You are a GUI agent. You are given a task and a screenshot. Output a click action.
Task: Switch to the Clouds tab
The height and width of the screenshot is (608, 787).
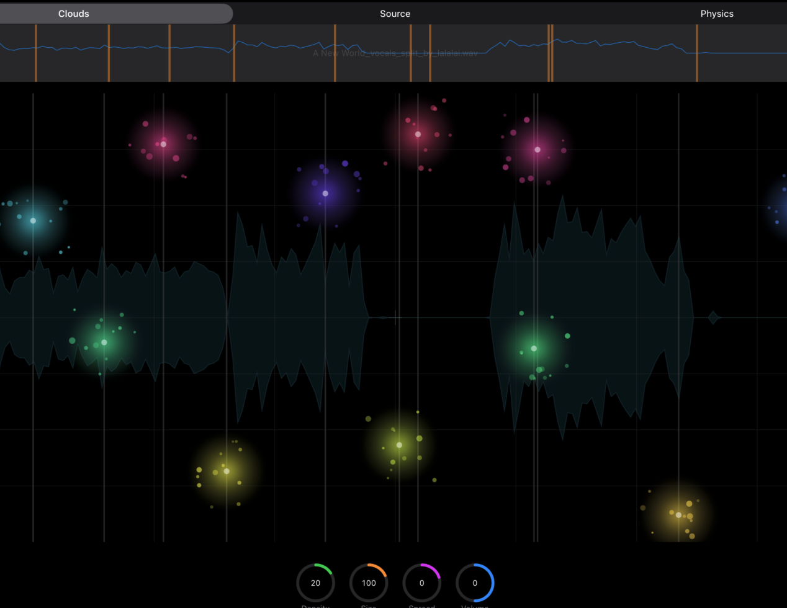(74, 14)
